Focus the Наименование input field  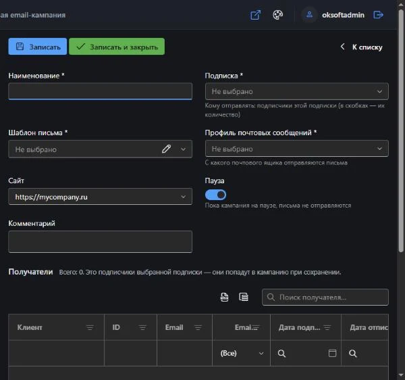pos(100,91)
